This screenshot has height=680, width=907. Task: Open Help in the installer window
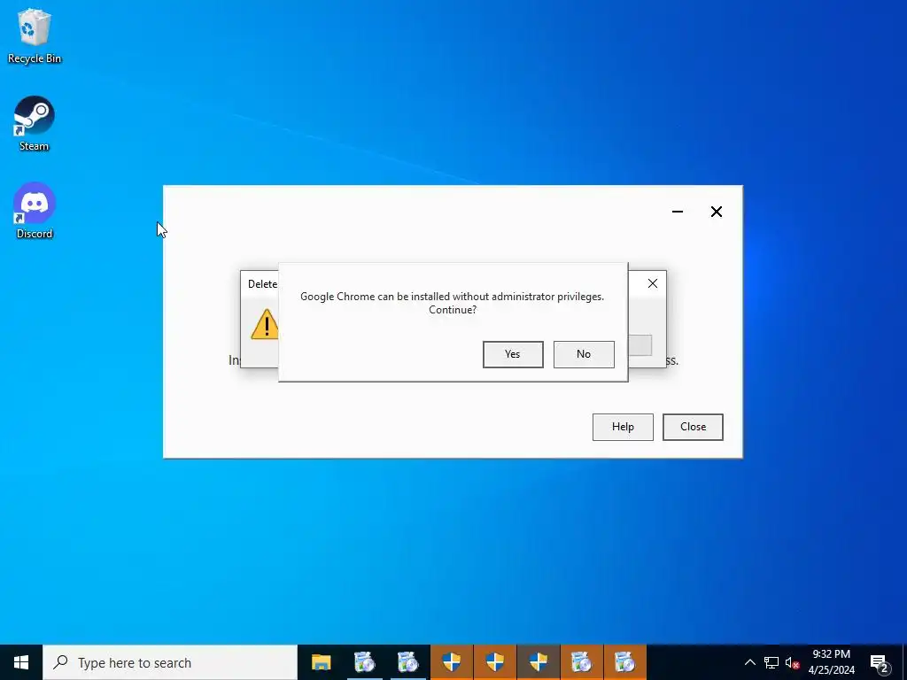click(x=623, y=427)
